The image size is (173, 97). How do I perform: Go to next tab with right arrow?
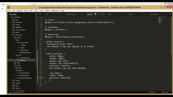(41, 14)
